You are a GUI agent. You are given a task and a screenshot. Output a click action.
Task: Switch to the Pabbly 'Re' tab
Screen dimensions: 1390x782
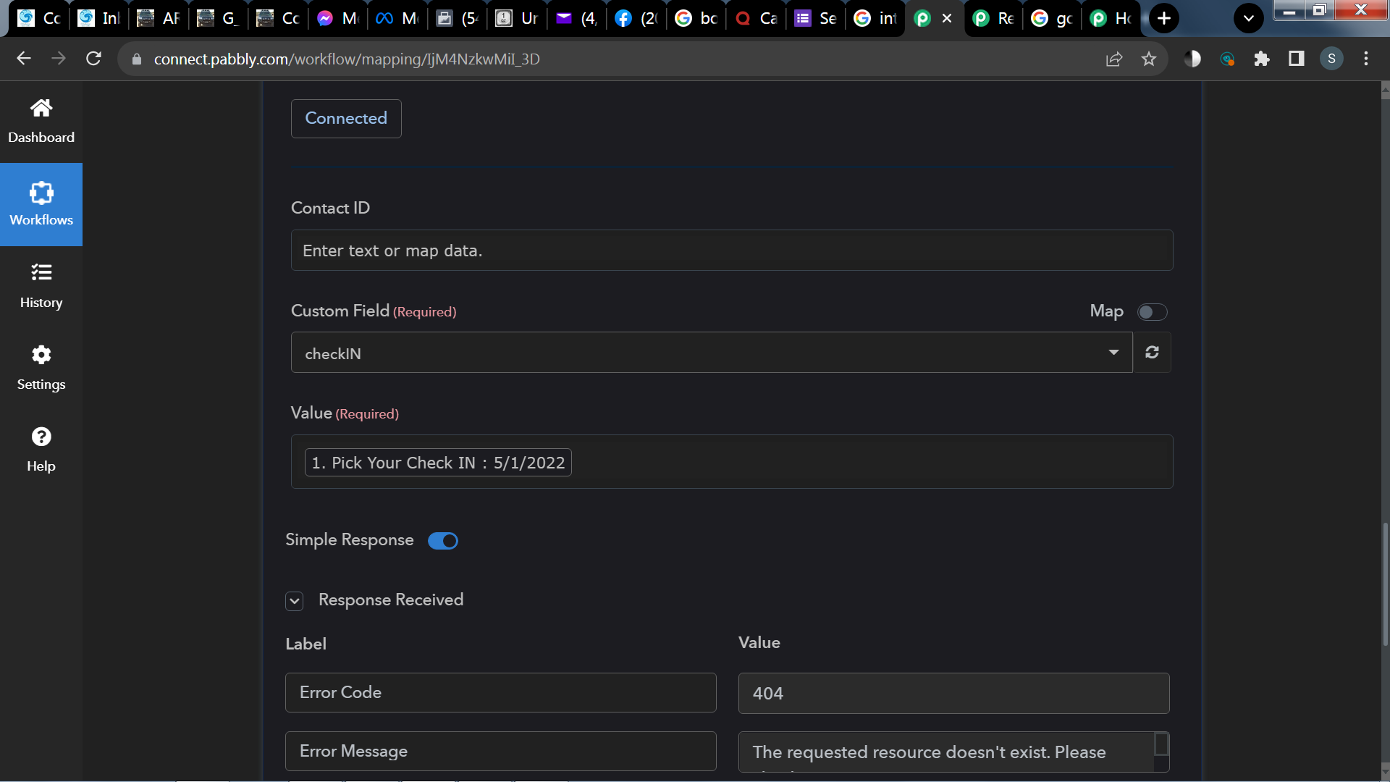click(x=994, y=18)
